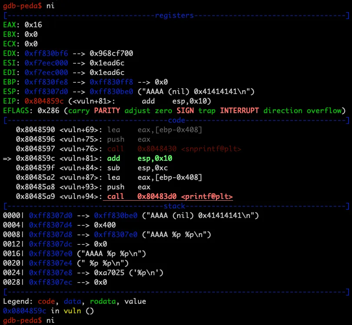Select code address 0x8048590 at vuln+69

(36, 130)
